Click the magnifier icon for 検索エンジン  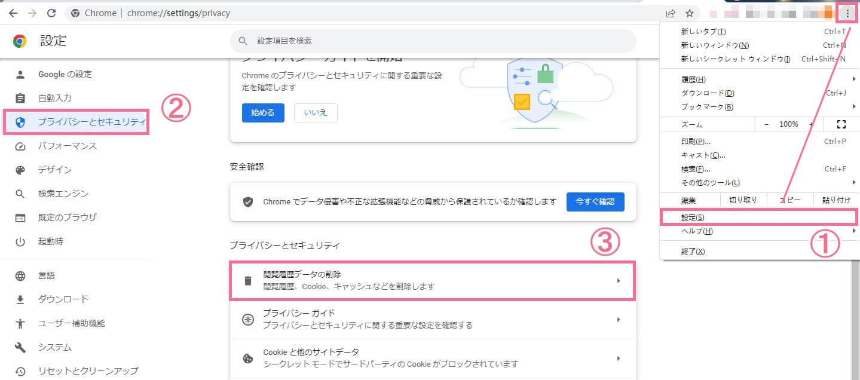click(20, 194)
